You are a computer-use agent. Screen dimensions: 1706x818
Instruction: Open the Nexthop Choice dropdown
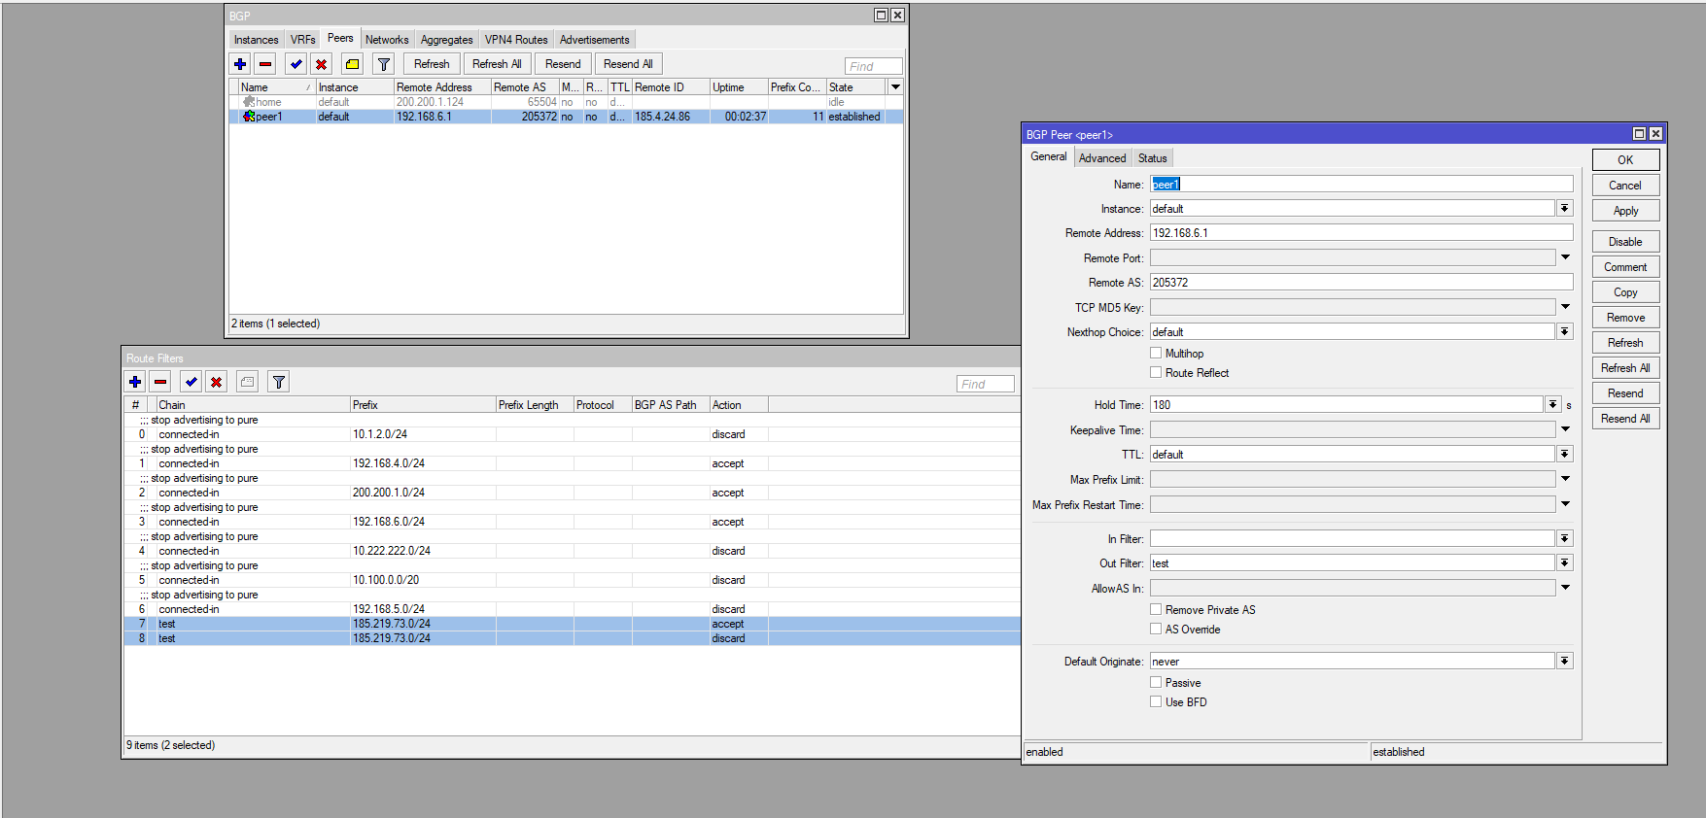[x=1564, y=332]
